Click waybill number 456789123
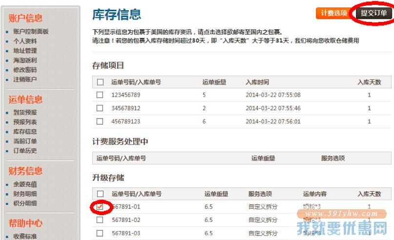 click(x=125, y=121)
